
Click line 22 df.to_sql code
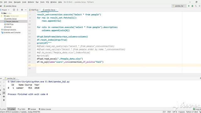pos(70,62)
